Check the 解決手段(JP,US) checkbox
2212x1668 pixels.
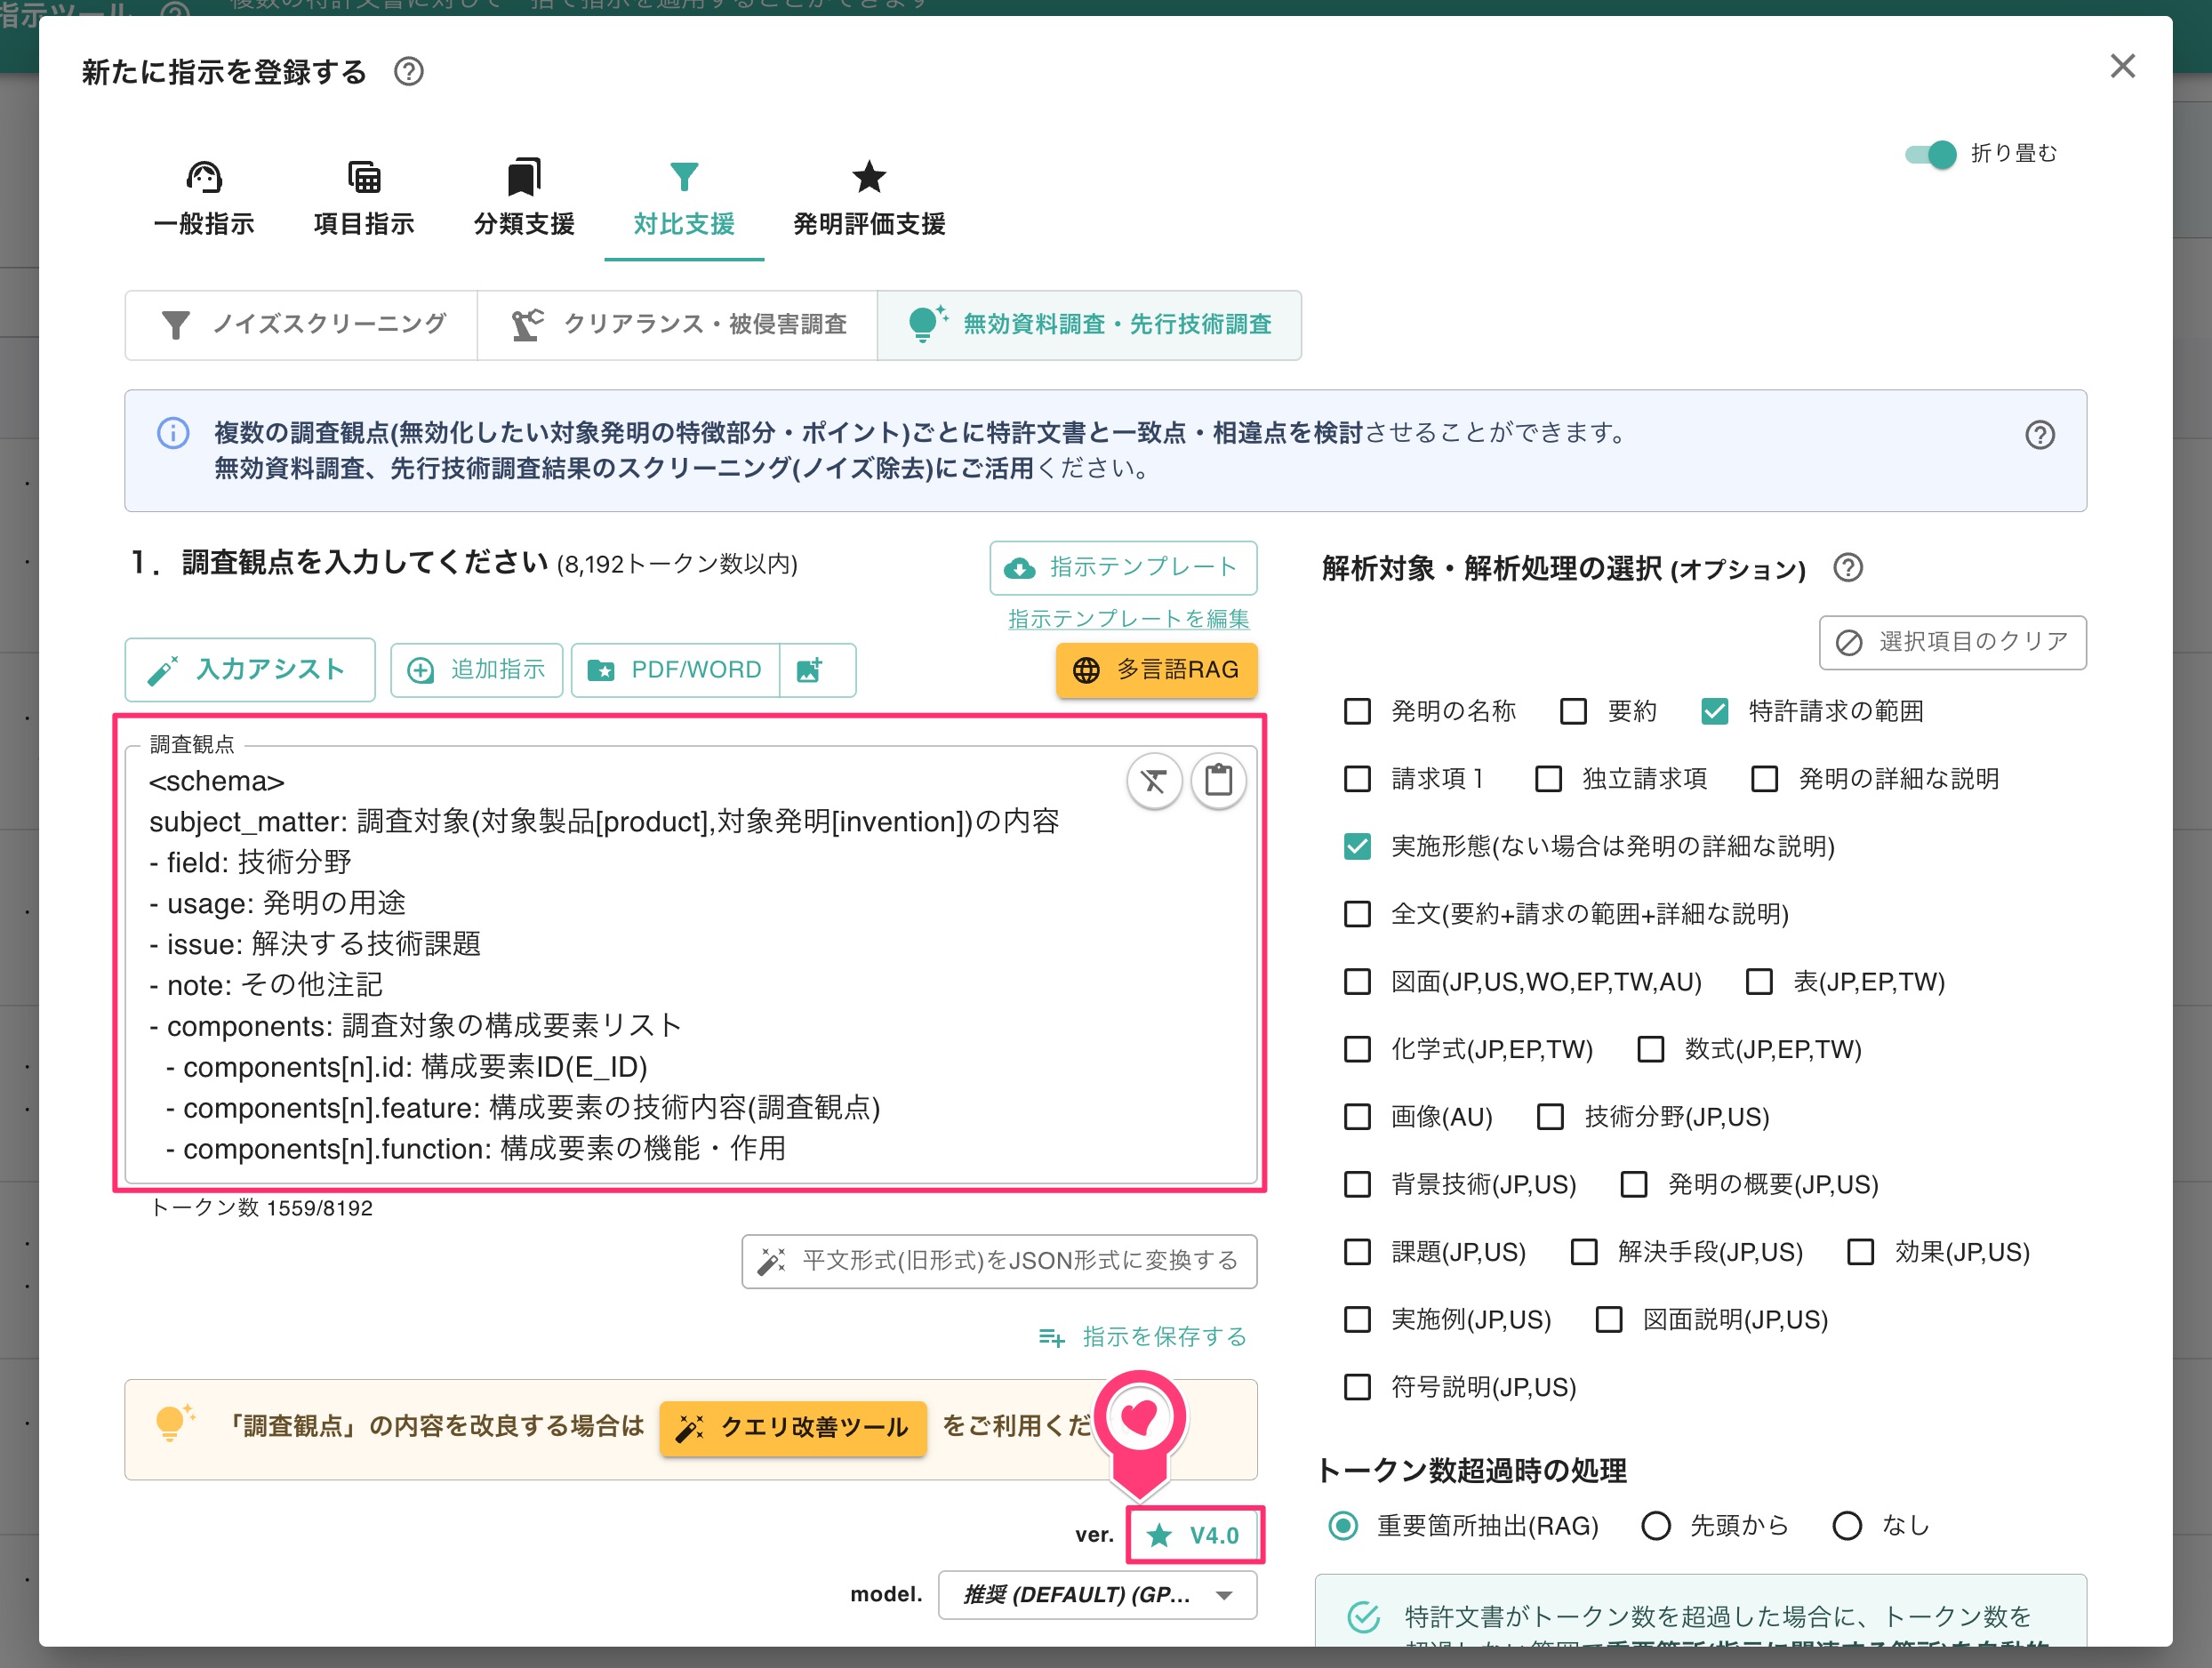[x=1584, y=1252]
